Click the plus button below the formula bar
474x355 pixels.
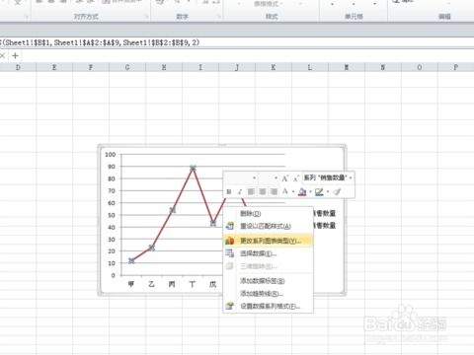tap(15, 56)
